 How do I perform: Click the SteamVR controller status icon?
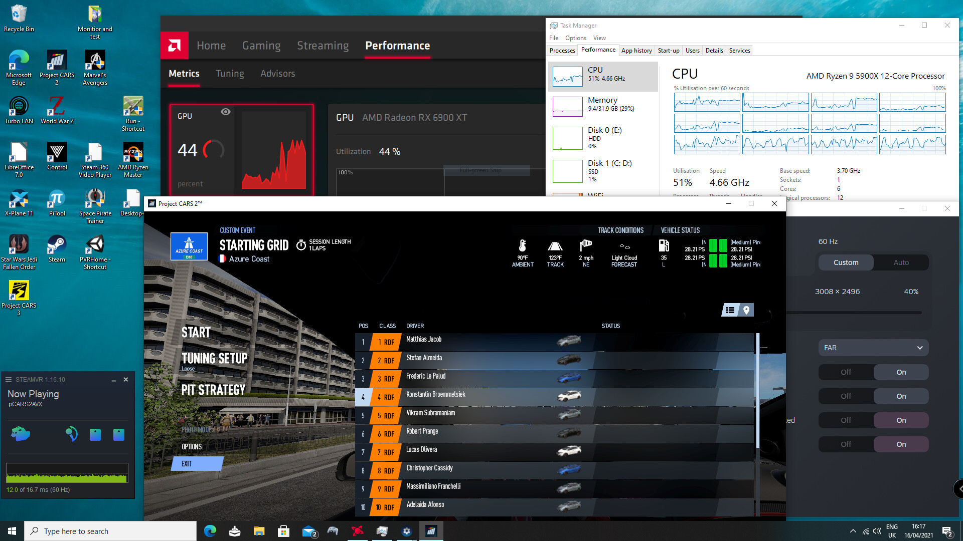click(72, 434)
